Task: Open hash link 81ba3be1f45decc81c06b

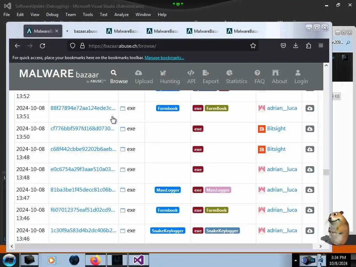Action: (83, 190)
